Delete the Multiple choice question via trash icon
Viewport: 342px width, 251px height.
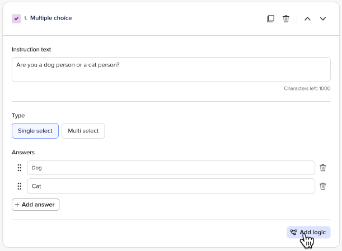pos(285,18)
